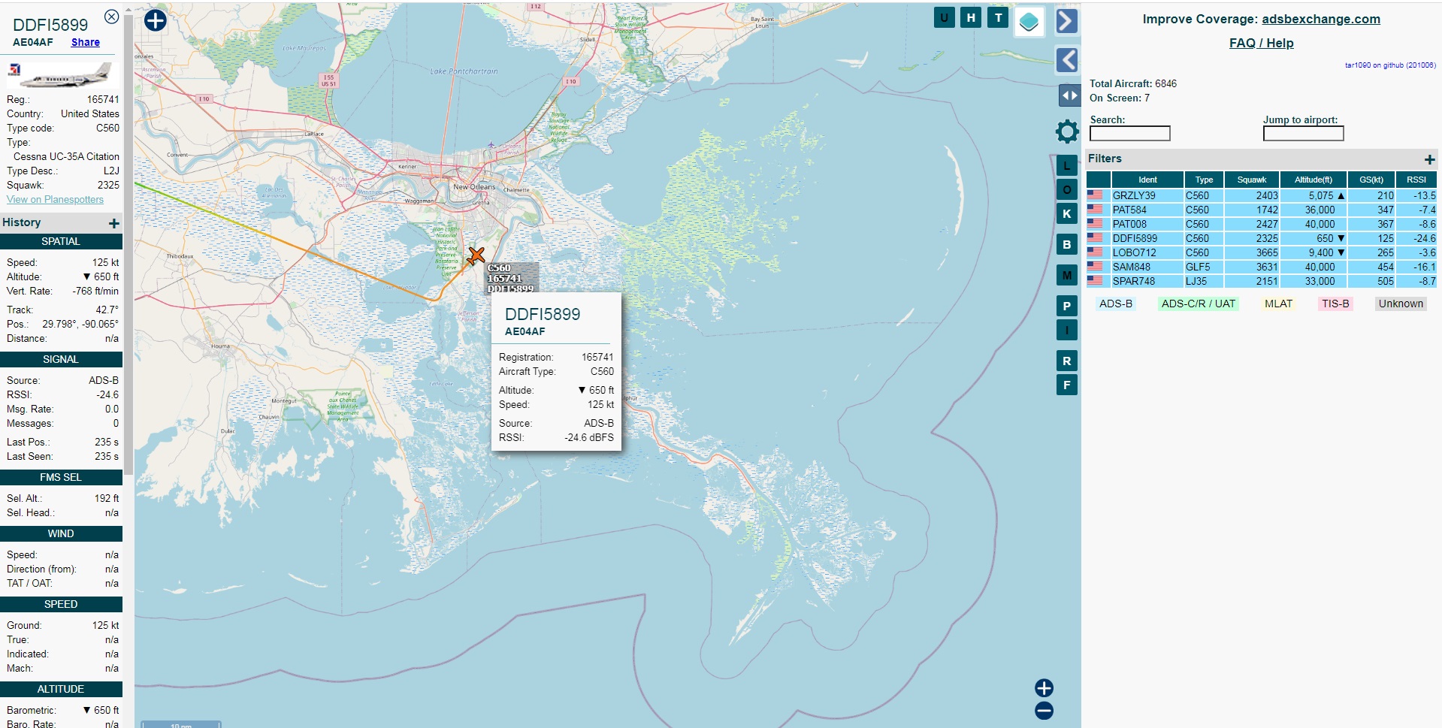Click the aircraft label tag on map
This screenshot has width=1442, height=728.
512,278
